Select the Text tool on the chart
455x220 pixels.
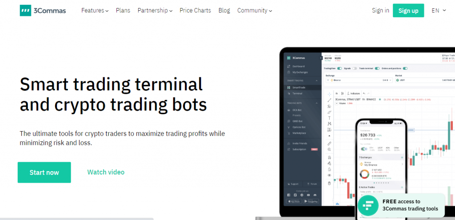coord(329,118)
